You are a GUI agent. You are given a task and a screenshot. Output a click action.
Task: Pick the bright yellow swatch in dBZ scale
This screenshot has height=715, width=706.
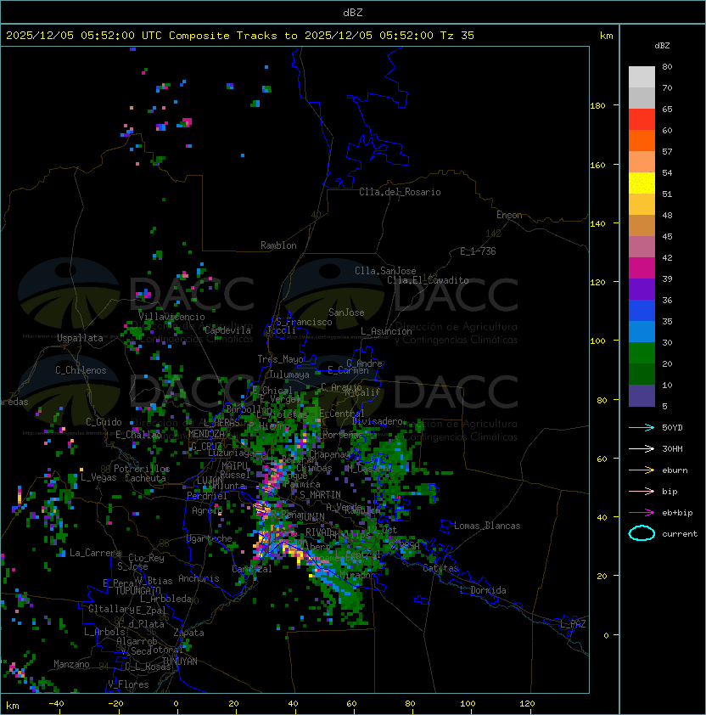(x=642, y=183)
